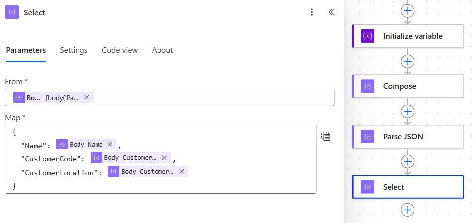Image resolution: width=473 pixels, height=223 pixels.
Task: Select the Initialize variable action card
Action: (407, 36)
